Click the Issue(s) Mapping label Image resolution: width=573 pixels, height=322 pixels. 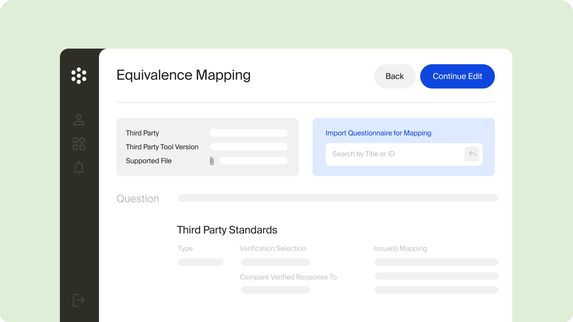[x=401, y=249]
